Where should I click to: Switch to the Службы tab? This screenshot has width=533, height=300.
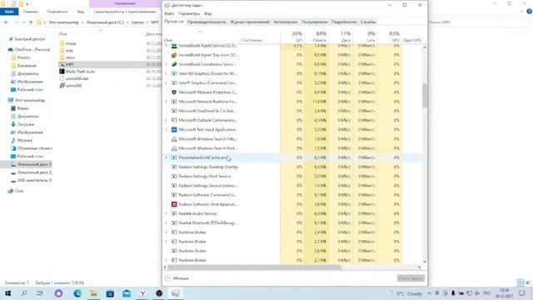tap(368, 22)
